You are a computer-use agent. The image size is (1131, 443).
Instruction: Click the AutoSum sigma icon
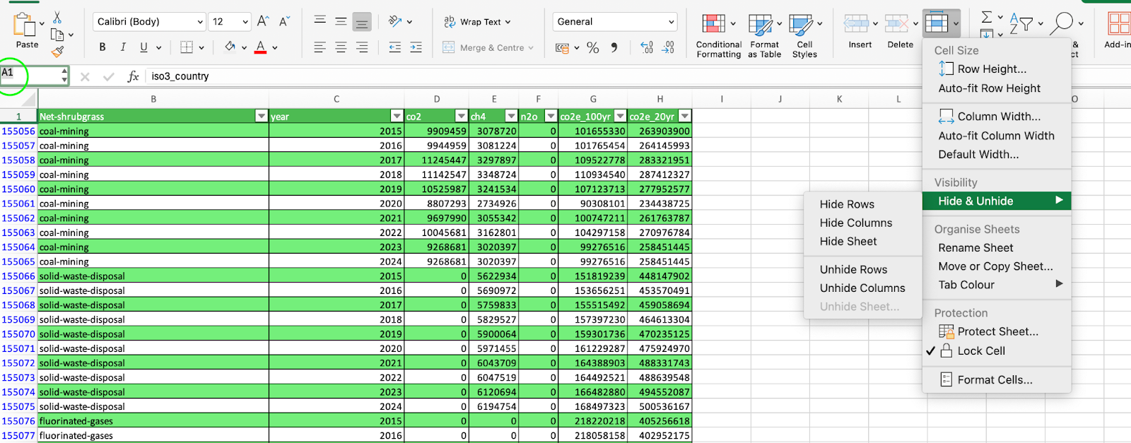tap(987, 16)
